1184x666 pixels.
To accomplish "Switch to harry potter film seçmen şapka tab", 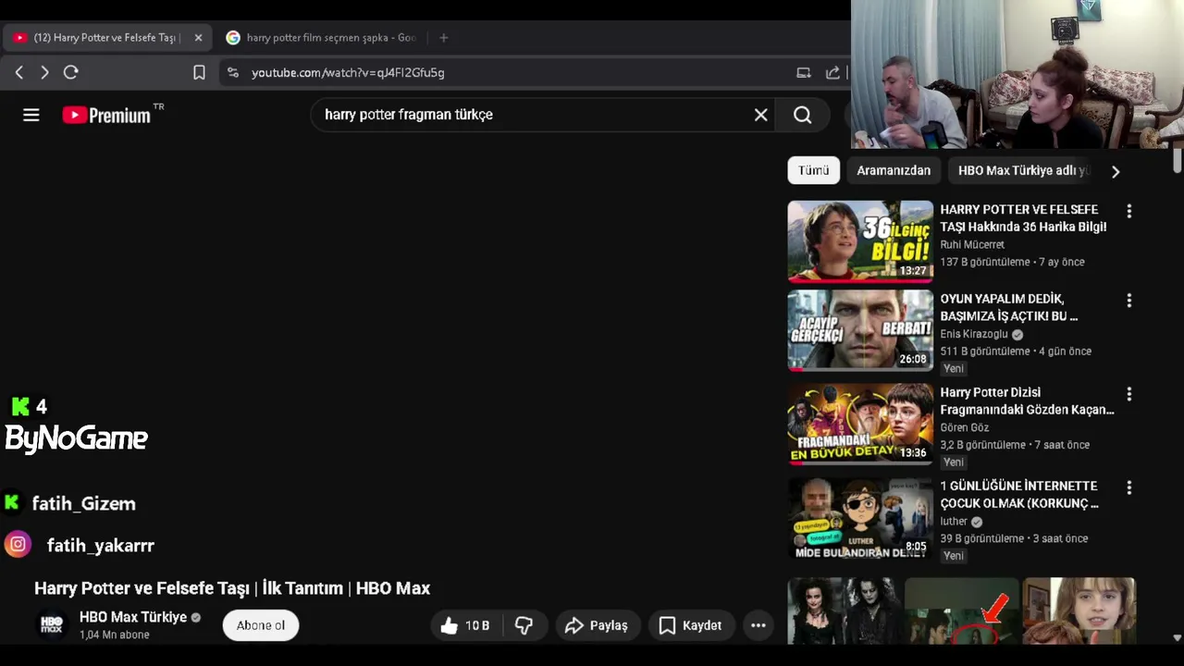I will pyautogui.click(x=324, y=38).
